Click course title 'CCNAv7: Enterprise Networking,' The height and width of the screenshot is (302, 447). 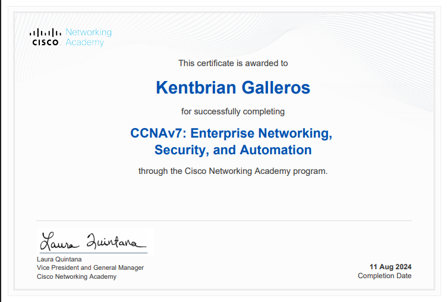tap(231, 133)
